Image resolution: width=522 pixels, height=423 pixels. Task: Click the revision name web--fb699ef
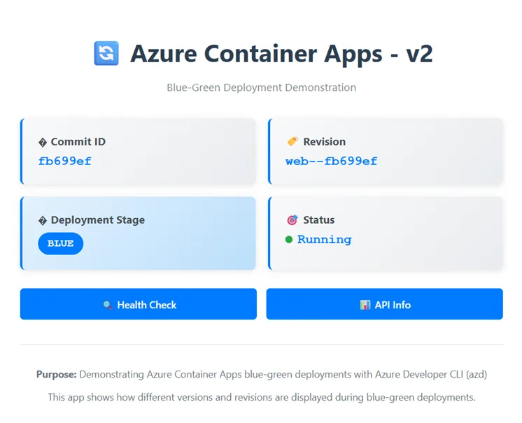(x=331, y=162)
